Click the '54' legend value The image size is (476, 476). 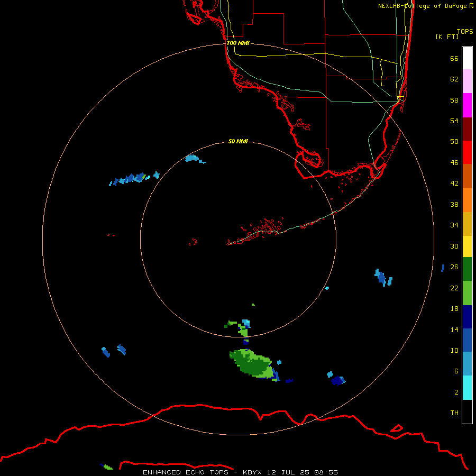coord(454,121)
